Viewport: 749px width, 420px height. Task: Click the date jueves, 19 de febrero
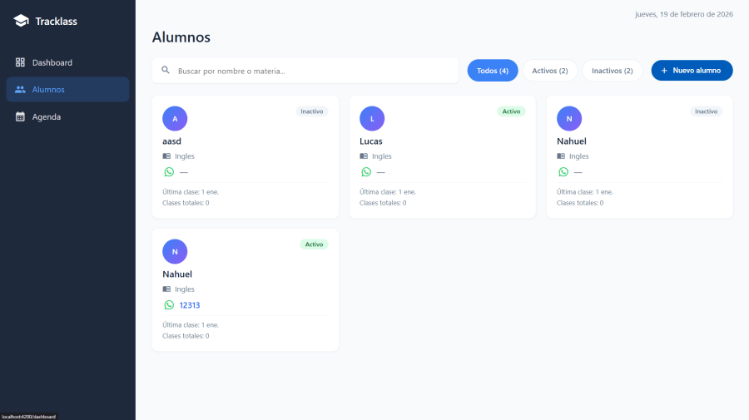(x=684, y=14)
